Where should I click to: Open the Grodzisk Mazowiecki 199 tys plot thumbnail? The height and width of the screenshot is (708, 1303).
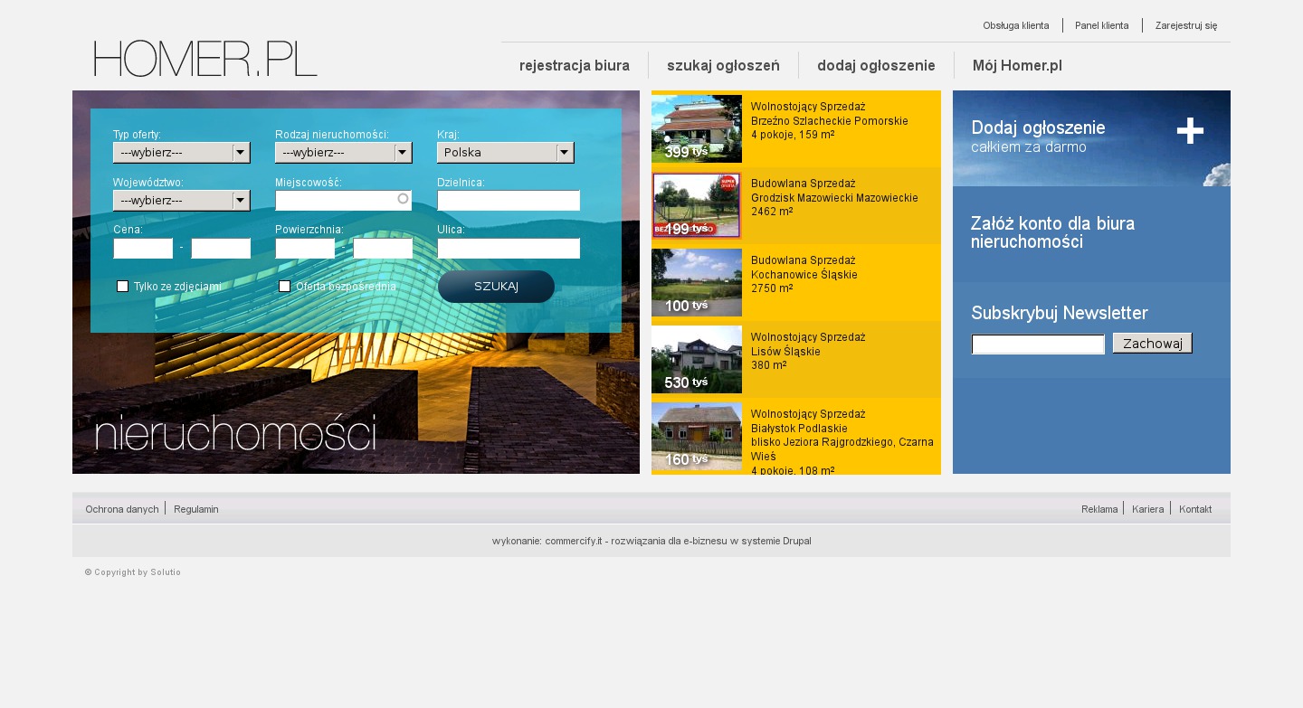pyautogui.click(x=696, y=205)
